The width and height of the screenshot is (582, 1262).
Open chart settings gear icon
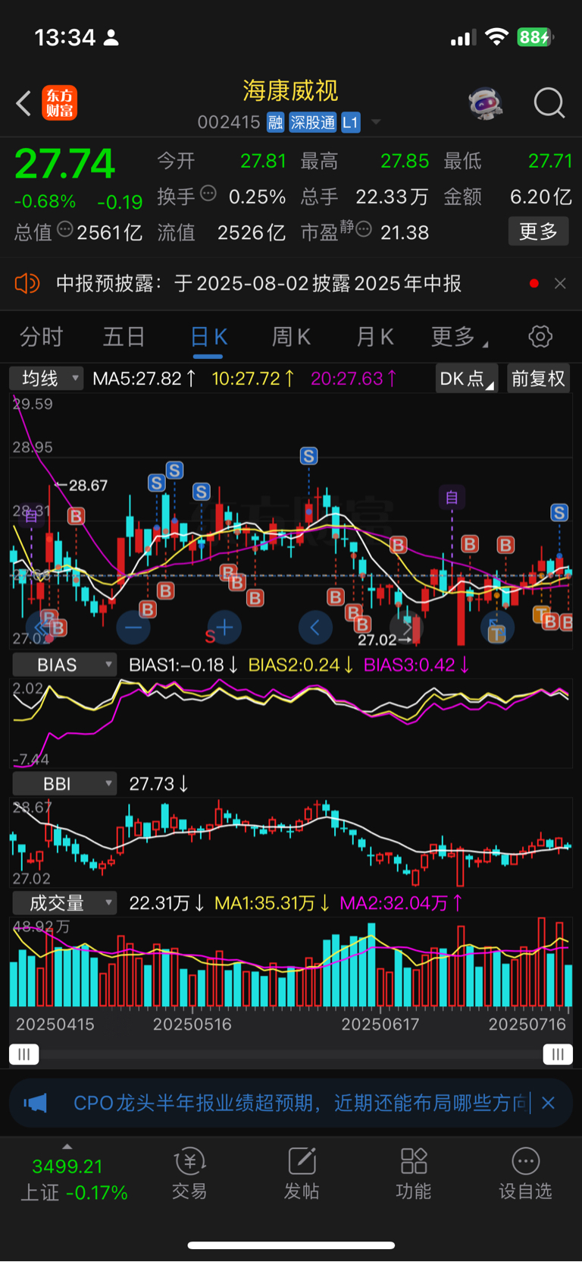pos(540,336)
